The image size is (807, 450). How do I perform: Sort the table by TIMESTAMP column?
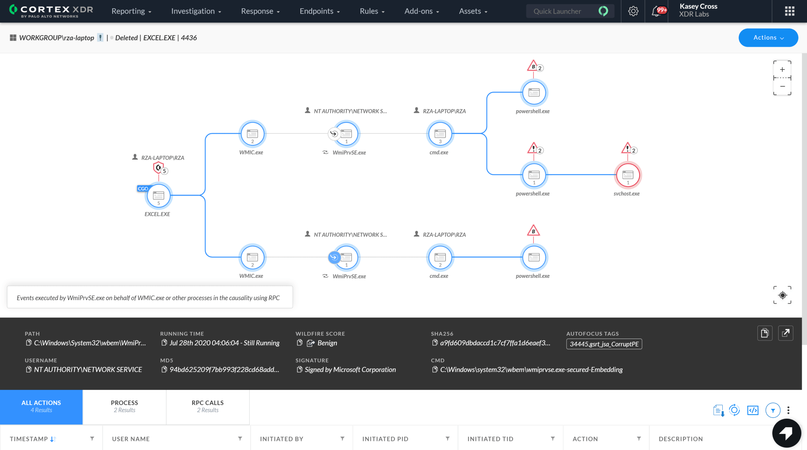53,439
